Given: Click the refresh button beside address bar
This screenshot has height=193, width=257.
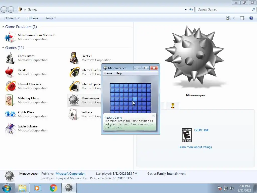Looking at the screenshot, I should [x=191, y=10].
